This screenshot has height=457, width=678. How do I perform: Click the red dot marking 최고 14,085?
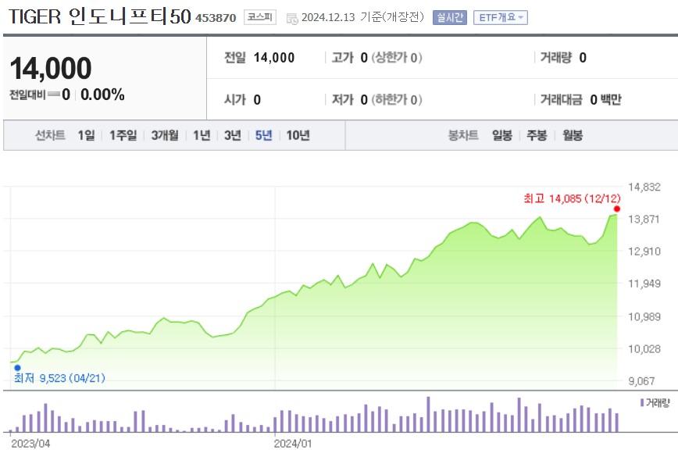tap(617, 209)
